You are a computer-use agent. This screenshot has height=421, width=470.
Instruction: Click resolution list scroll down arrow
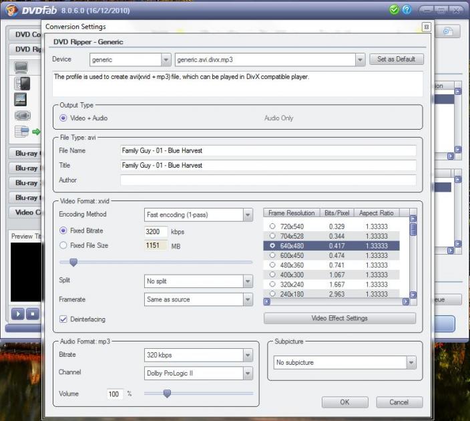413,295
